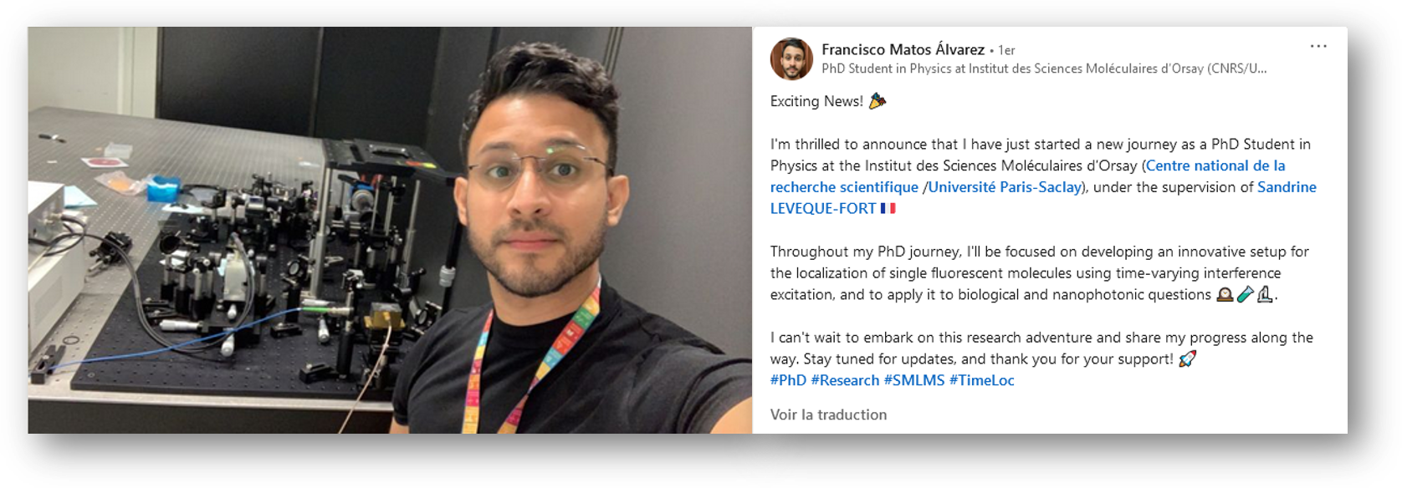Open Francisco Matos Álvarez's profile name
The height and width of the screenshot is (488, 1402).
(903, 49)
